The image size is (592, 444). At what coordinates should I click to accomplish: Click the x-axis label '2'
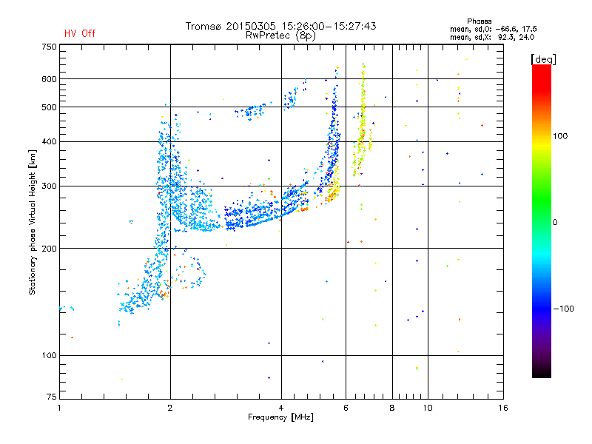point(170,408)
